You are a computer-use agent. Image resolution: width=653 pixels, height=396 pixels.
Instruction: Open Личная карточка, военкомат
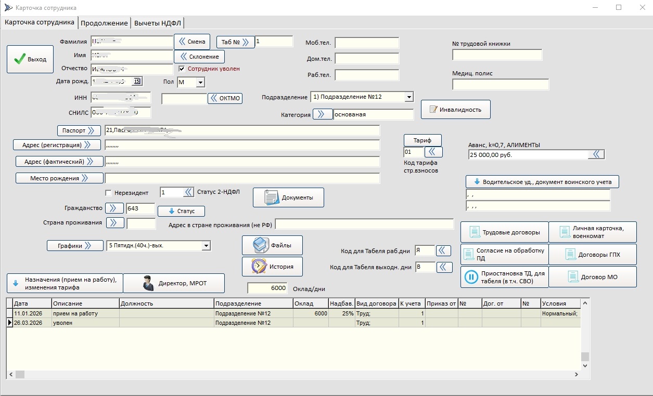pos(593,232)
